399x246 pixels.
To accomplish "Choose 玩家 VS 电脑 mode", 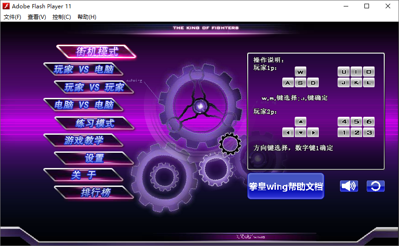I will click(x=83, y=69).
